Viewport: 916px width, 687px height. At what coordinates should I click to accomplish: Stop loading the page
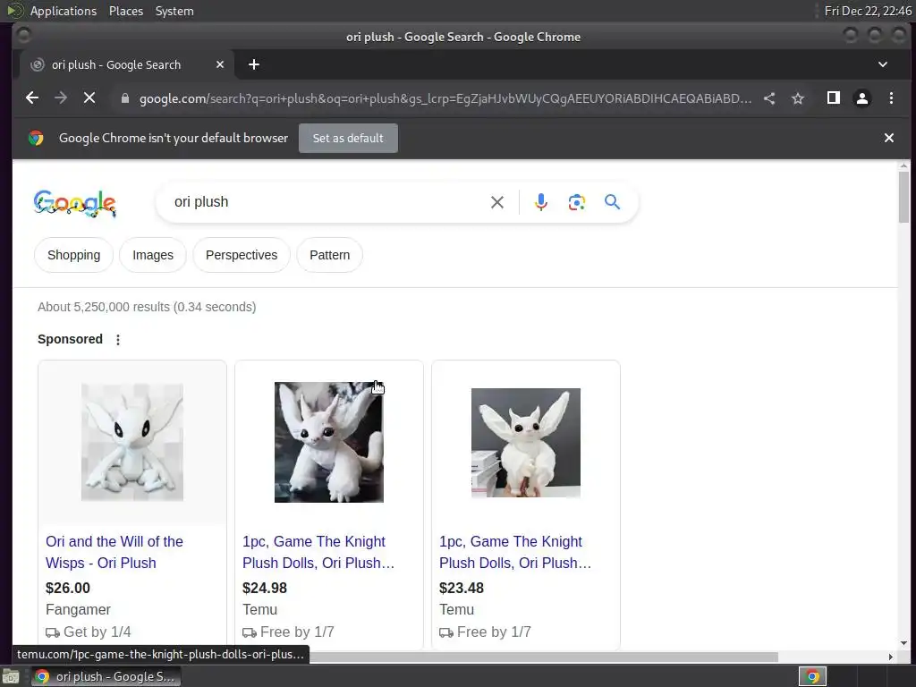[x=89, y=98]
